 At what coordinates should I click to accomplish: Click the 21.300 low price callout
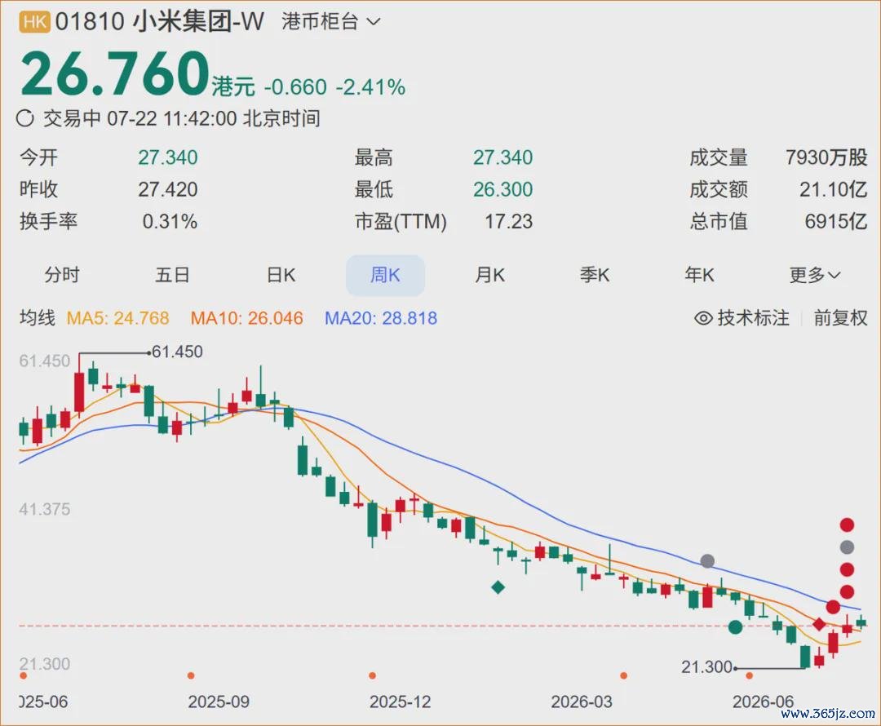(x=706, y=667)
